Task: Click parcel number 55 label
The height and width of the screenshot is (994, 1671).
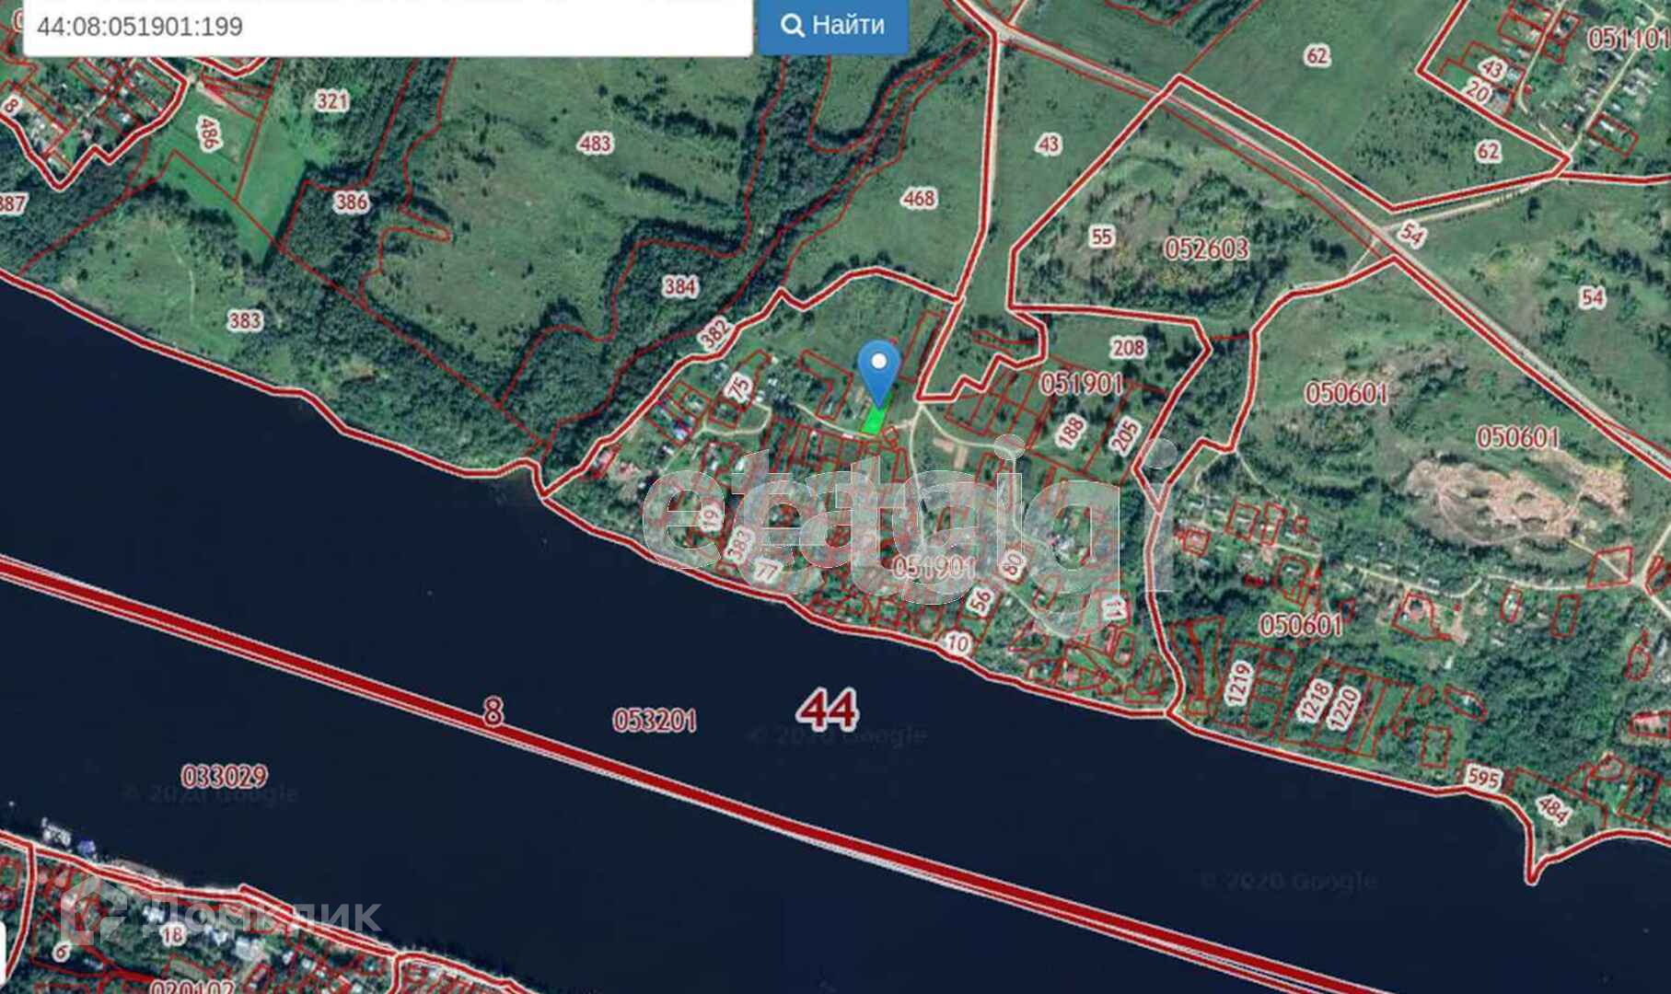Action: tap(1101, 237)
